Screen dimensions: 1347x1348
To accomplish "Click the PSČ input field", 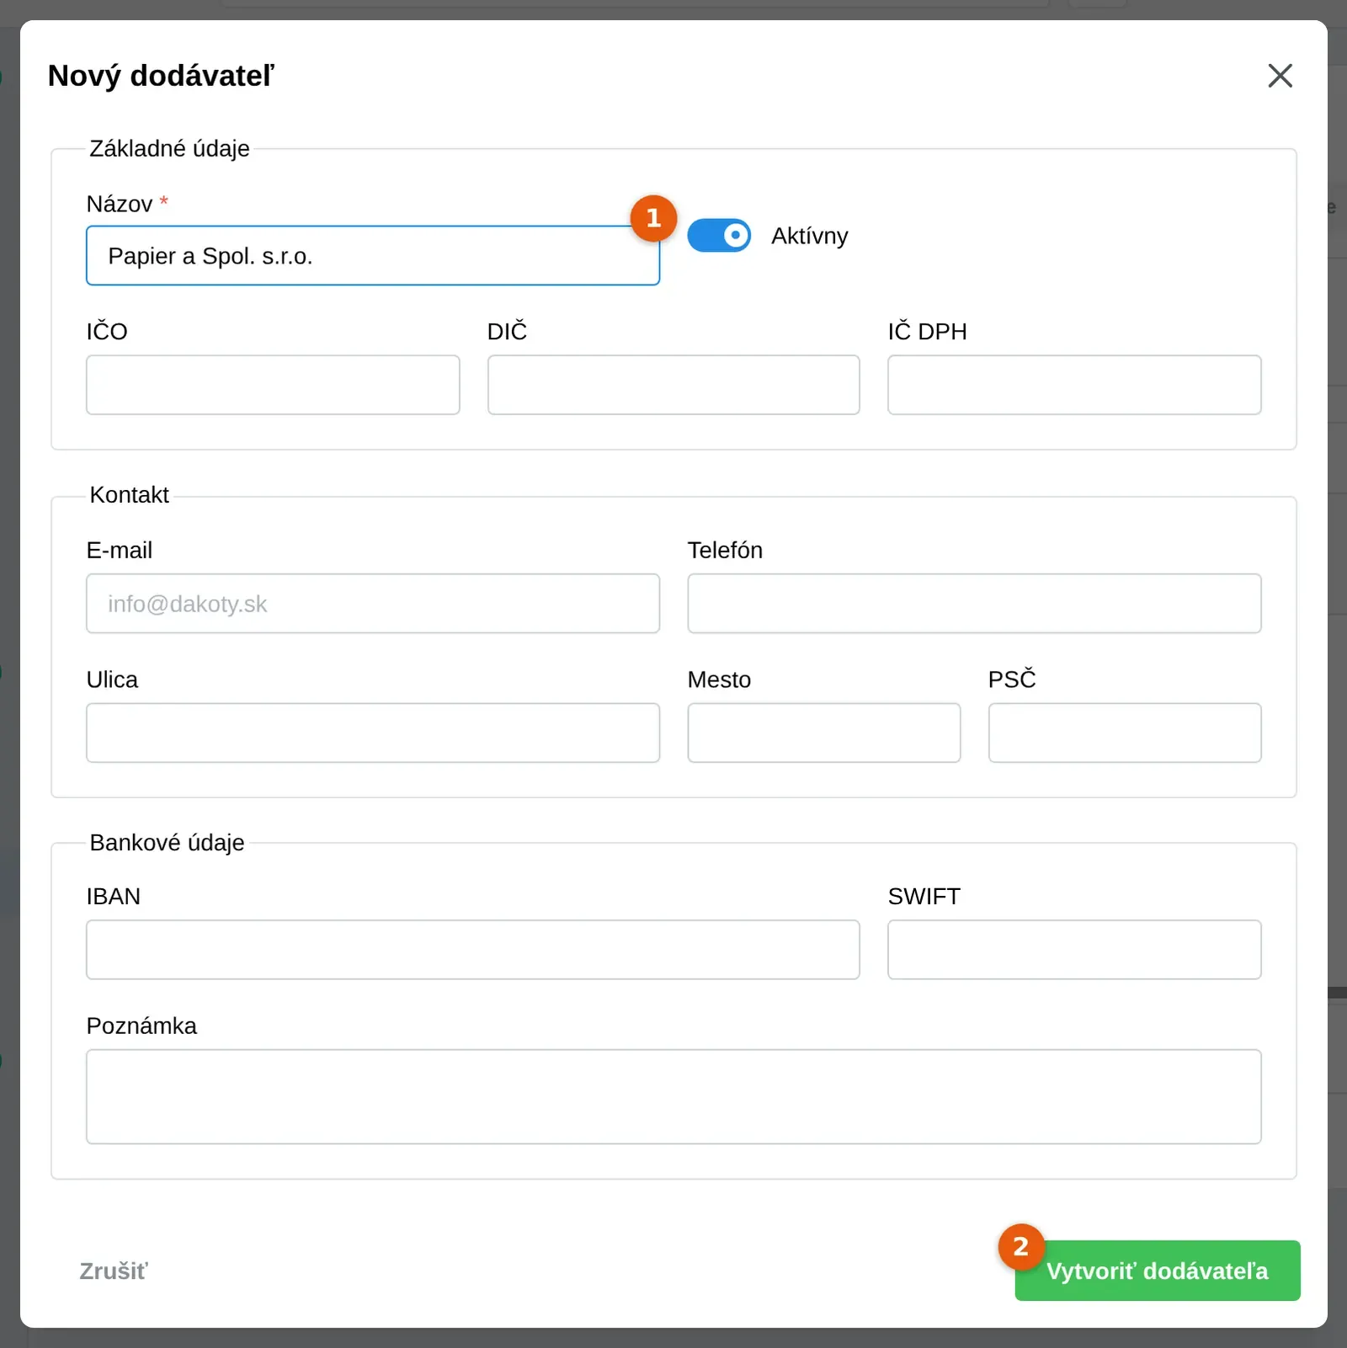I will click(x=1125, y=733).
